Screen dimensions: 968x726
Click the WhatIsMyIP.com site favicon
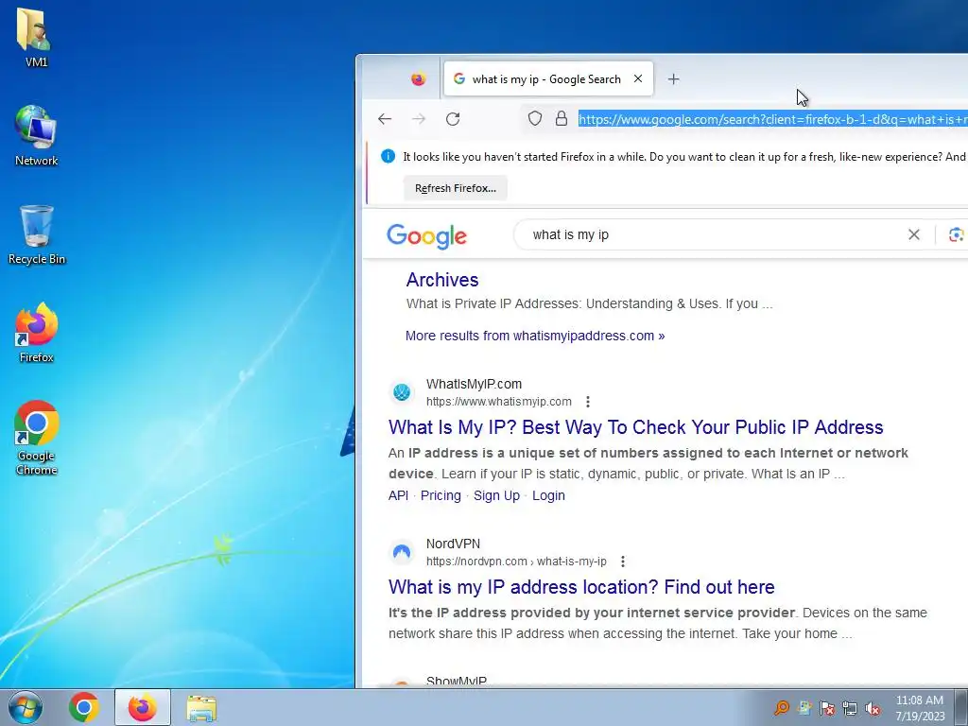pyautogui.click(x=402, y=392)
